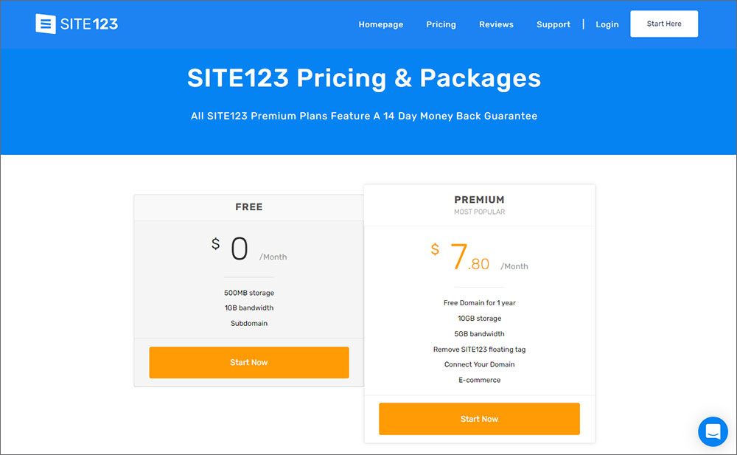This screenshot has width=737, height=455.
Task: Open the Pricing menu item
Action: pos(441,24)
